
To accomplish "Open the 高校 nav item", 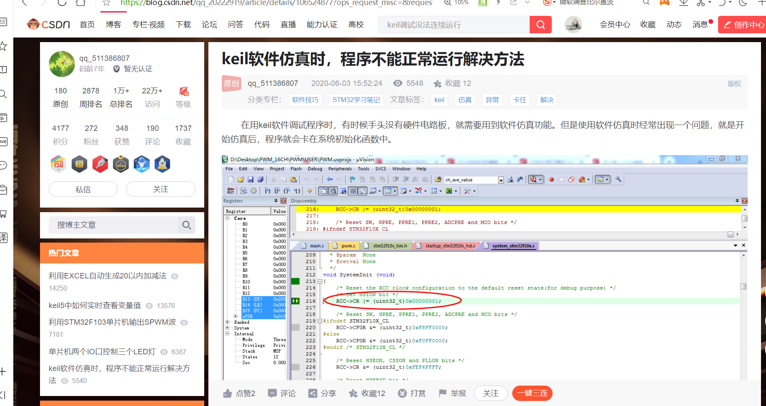I will (356, 25).
